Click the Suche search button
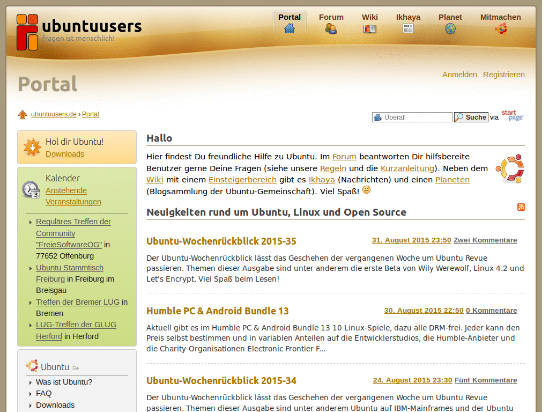The width and height of the screenshot is (549, 412). click(x=471, y=117)
